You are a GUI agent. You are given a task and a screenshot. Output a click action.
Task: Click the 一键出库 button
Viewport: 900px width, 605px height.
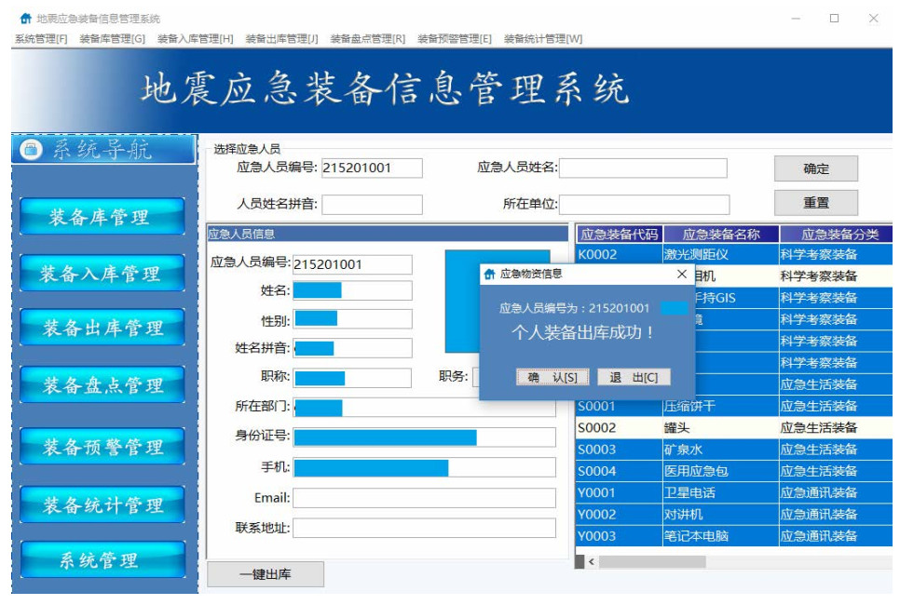click(x=266, y=574)
